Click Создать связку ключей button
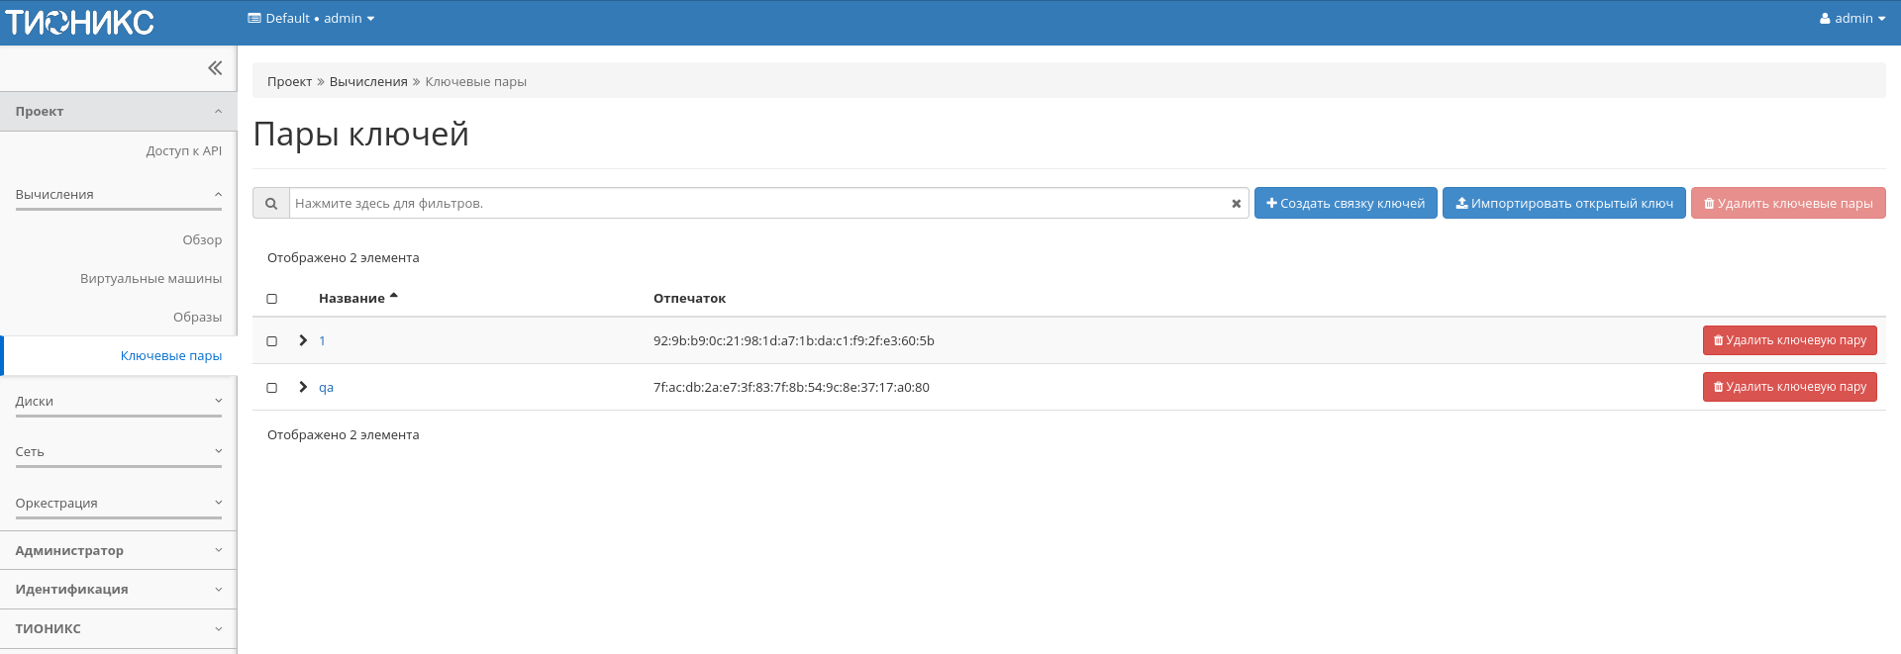Viewport: 1901px width, 654px height. pos(1345,204)
